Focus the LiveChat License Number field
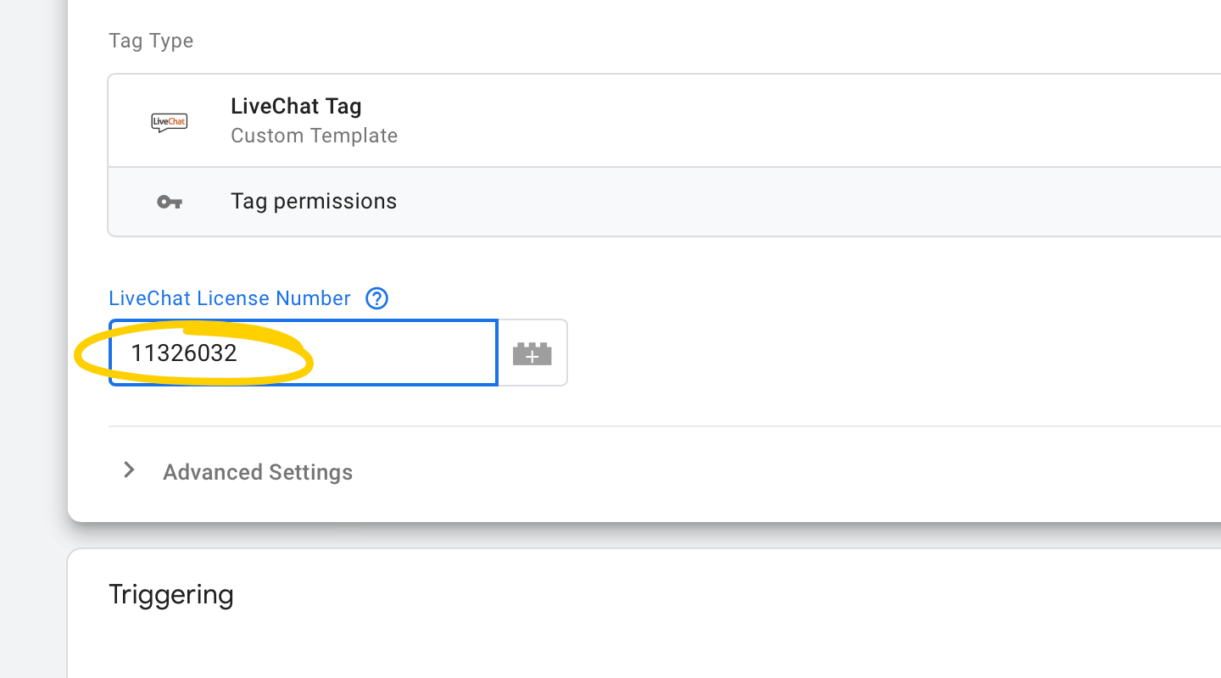 (303, 353)
